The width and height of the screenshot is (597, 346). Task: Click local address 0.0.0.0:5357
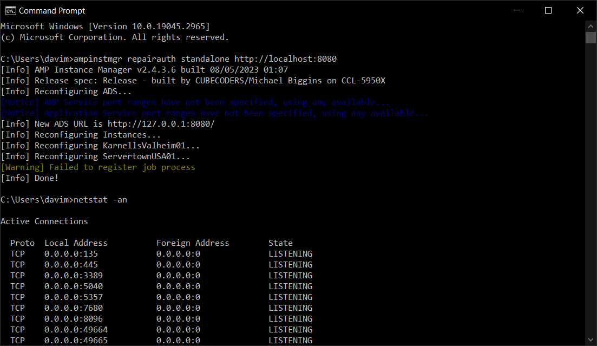coord(74,297)
